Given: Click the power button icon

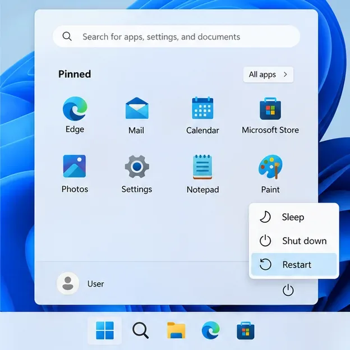Looking at the screenshot, I should (288, 290).
